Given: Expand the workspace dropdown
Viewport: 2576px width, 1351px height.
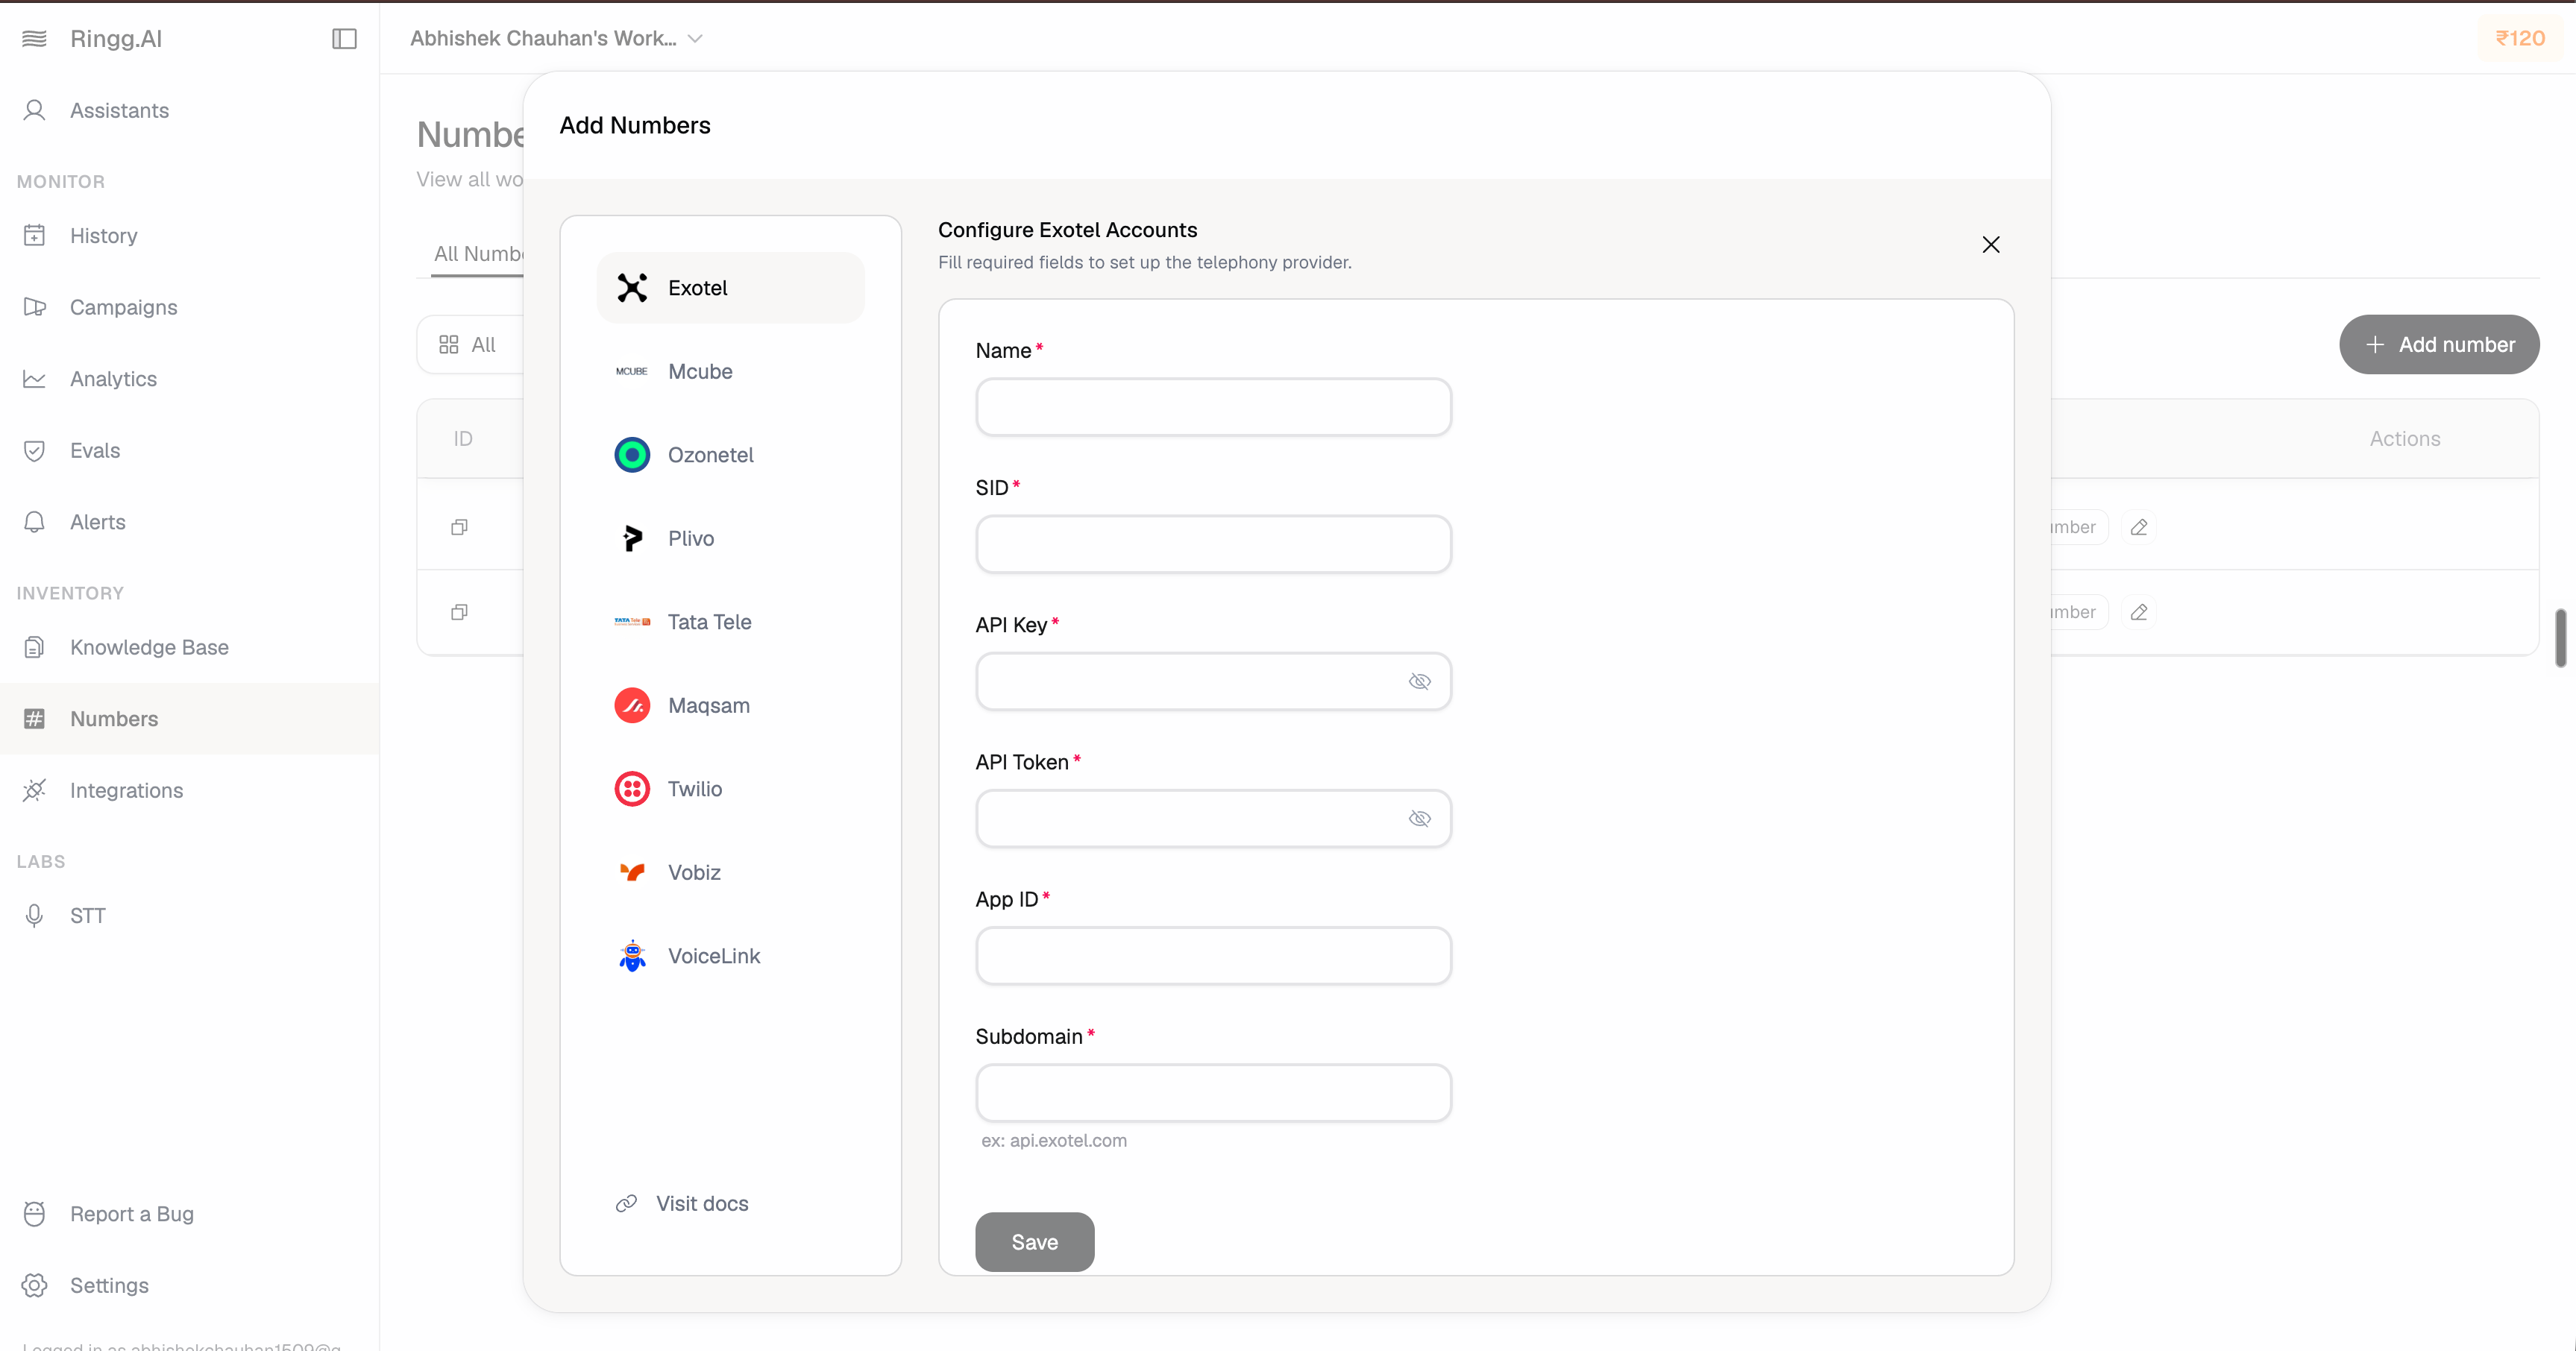Looking at the screenshot, I should 556,38.
